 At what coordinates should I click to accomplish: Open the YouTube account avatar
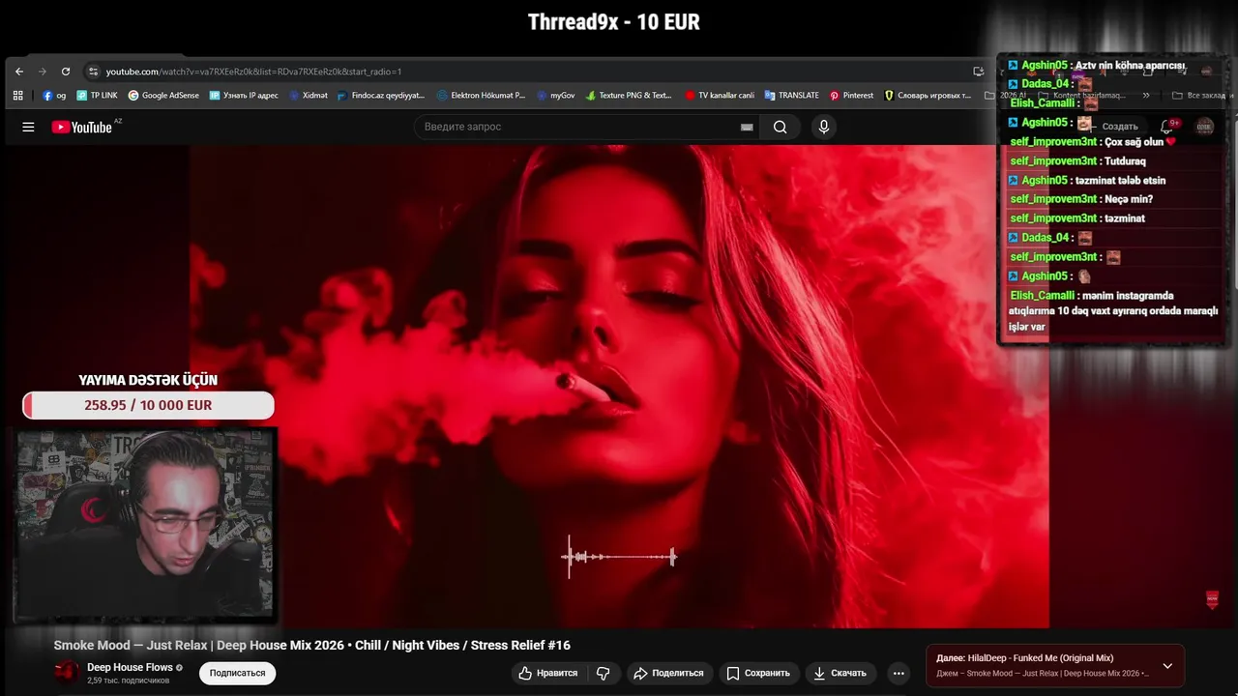point(1204,127)
